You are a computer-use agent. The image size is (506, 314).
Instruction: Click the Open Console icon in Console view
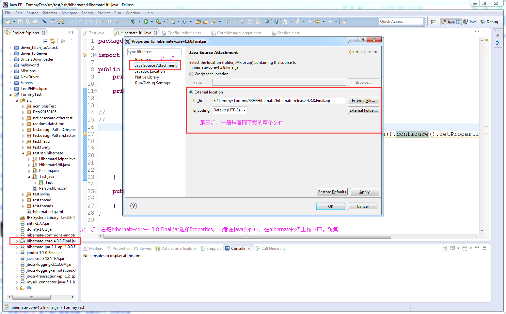tap(465, 248)
